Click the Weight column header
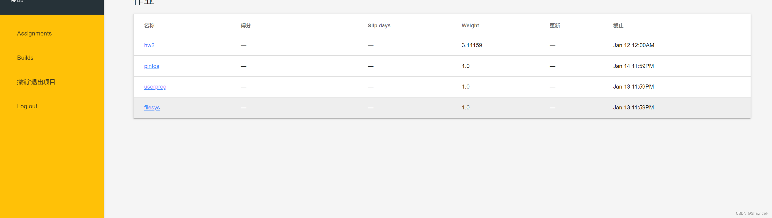The height and width of the screenshot is (218, 772). click(470, 26)
